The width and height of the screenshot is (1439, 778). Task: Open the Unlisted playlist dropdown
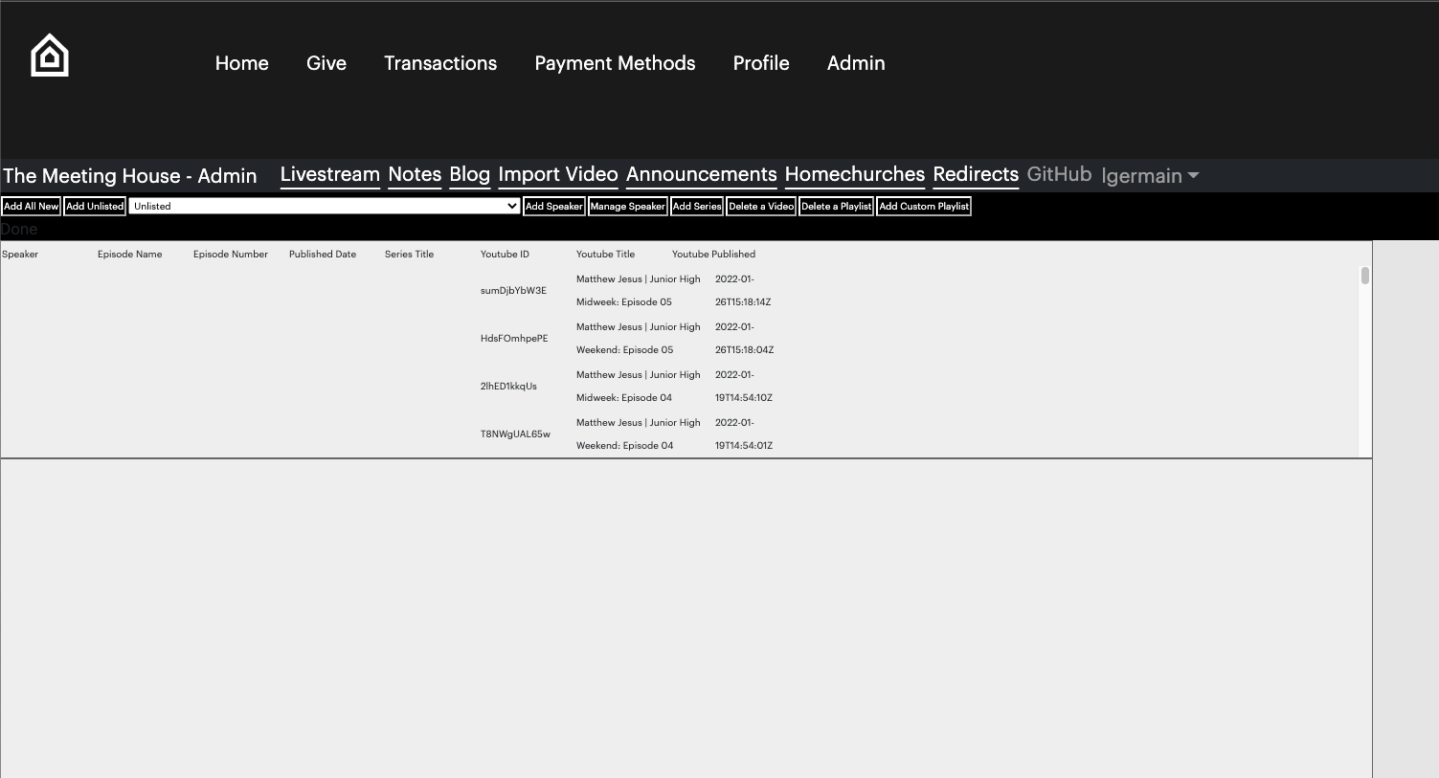click(x=325, y=206)
